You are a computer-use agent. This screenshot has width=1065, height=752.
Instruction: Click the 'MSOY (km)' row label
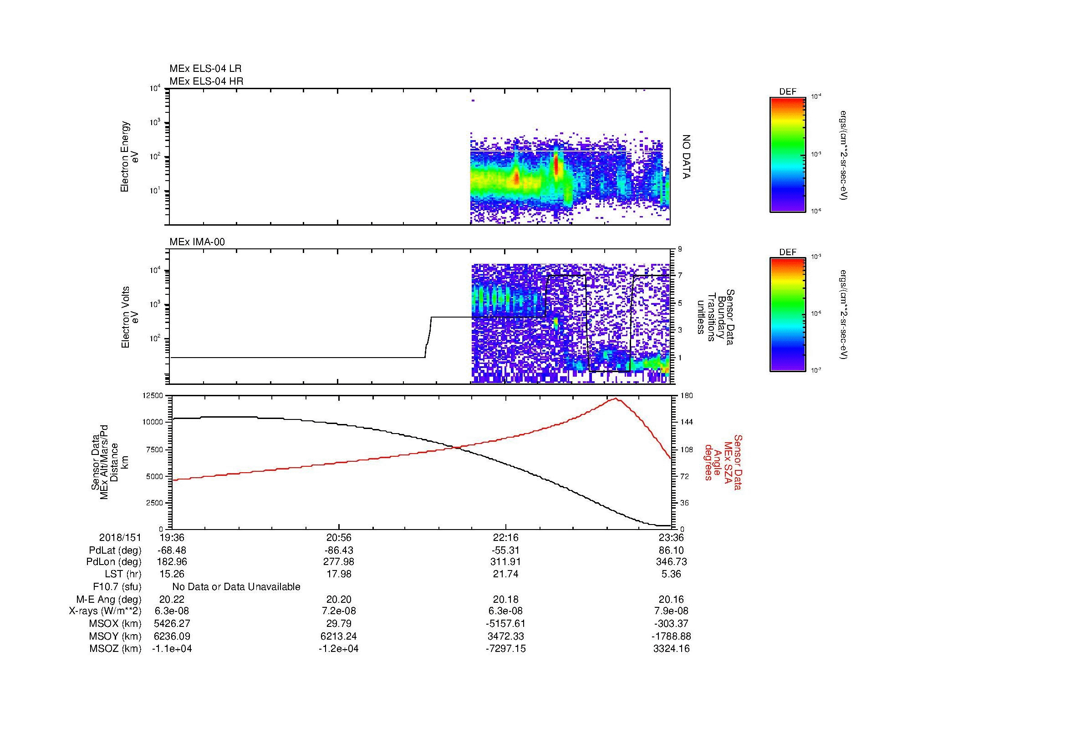(116, 636)
